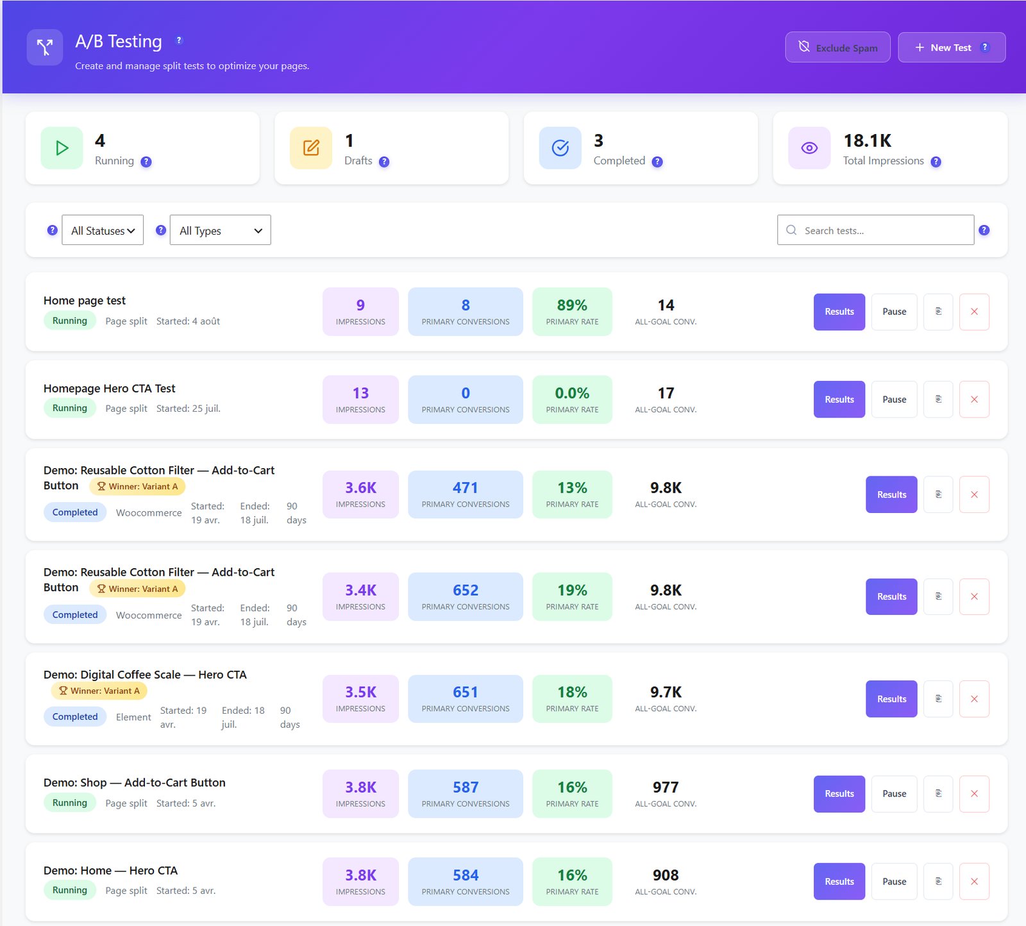Click the help icon beside the search field
This screenshot has height=926, width=1026.
coord(984,230)
